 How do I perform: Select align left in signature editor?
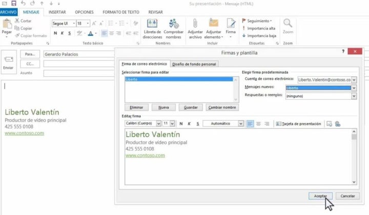(x=250, y=124)
